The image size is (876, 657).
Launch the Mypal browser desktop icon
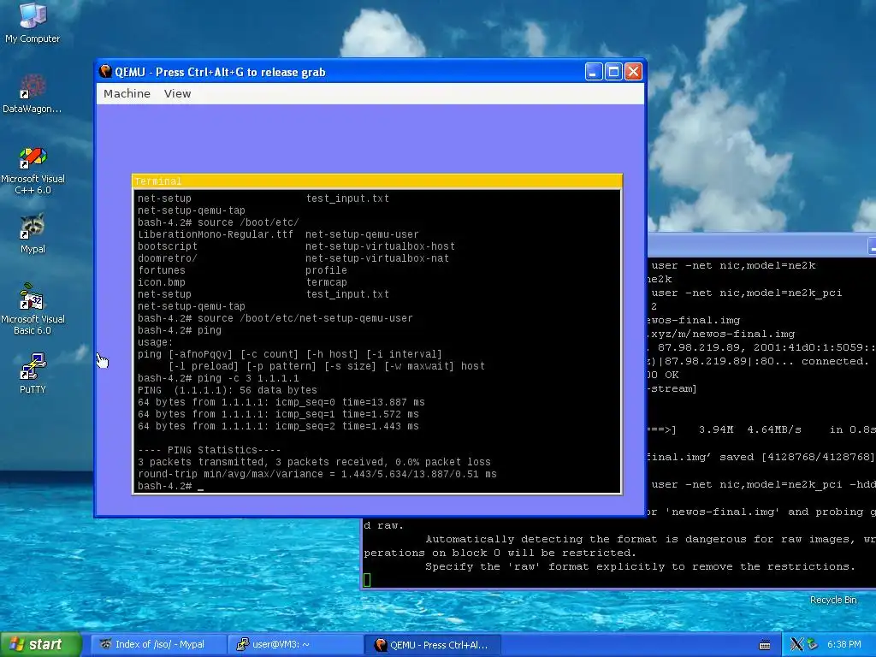[33, 234]
